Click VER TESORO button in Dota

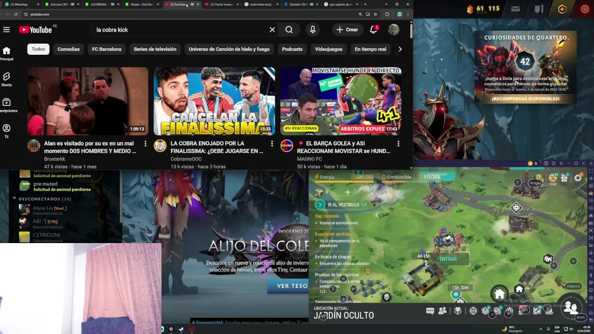(289, 286)
